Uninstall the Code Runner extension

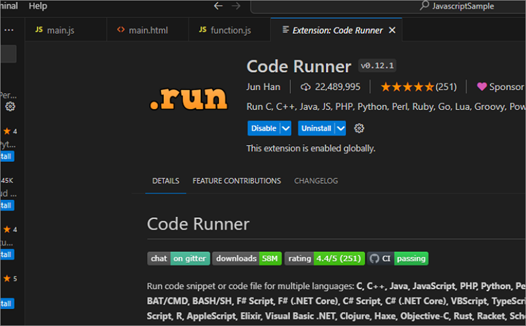tap(316, 128)
